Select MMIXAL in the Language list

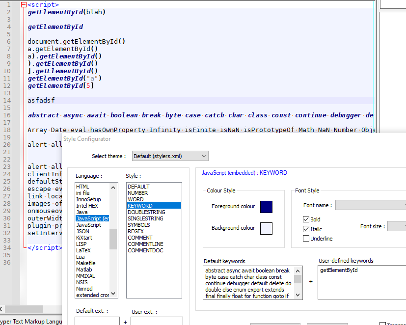(85, 276)
